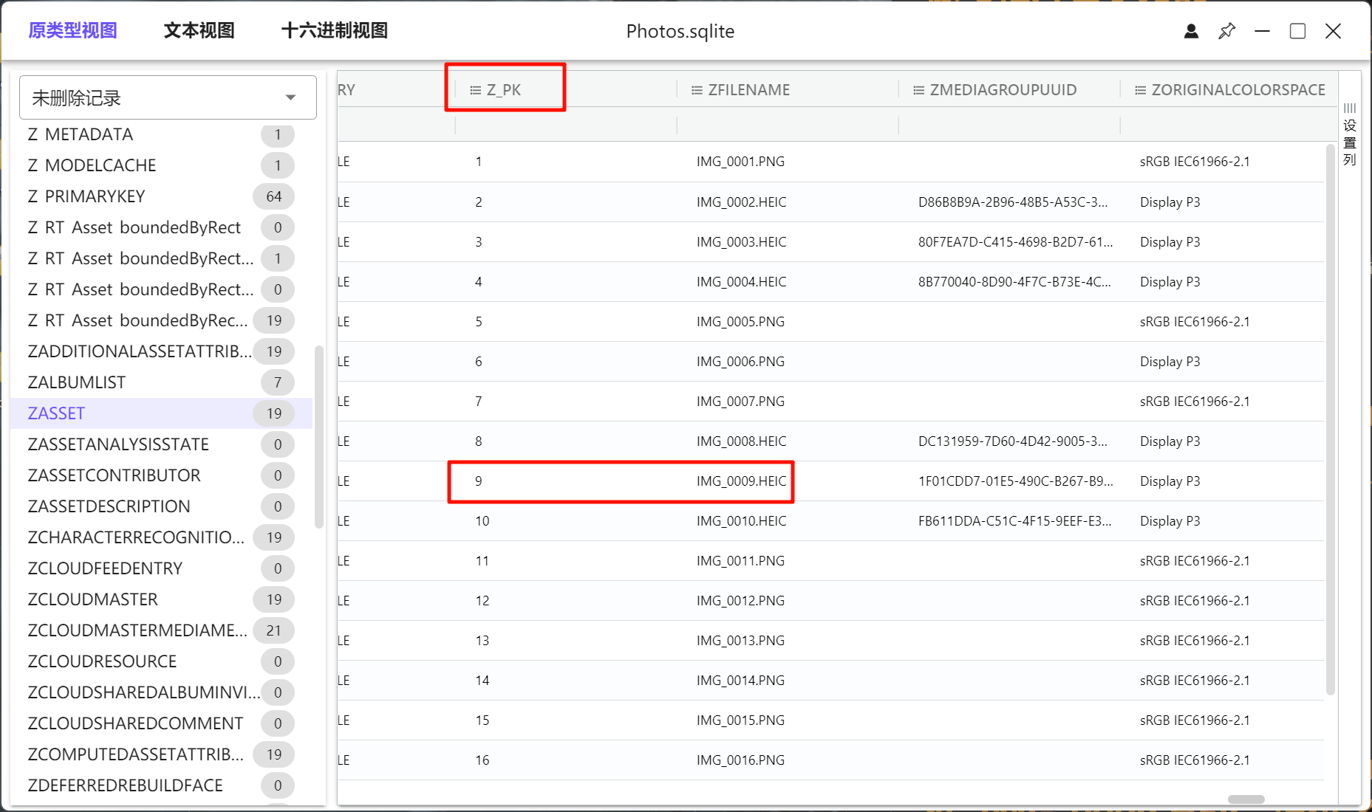Click the ZFILENAME filter input field
This screenshot has width=1372, height=812.
click(787, 125)
